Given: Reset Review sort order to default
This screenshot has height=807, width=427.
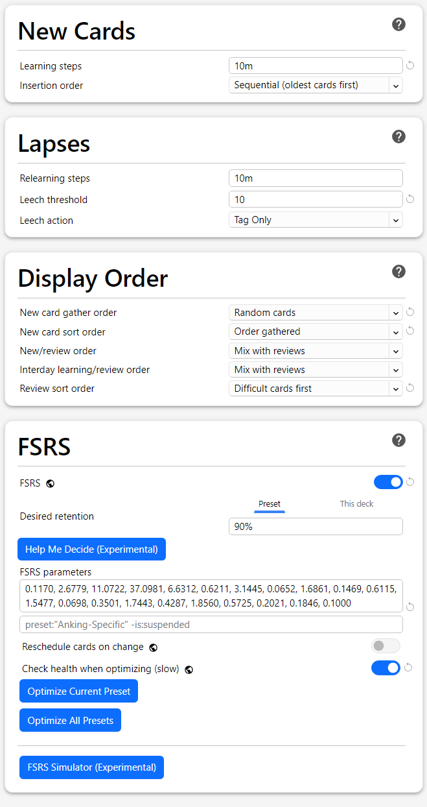Looking at the screenshot, I should point(410,389).
